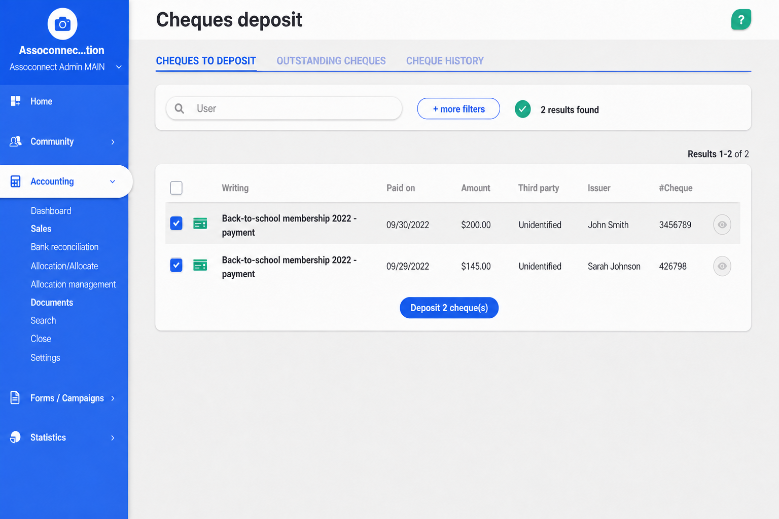Expand the Community menu chevron
Image resolution: width=779 pixels, height=519 pixels.
[x=113, y=142]
